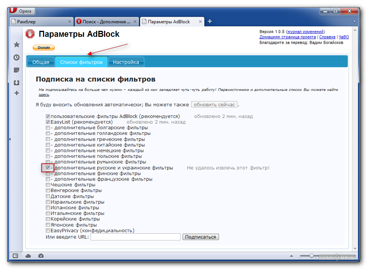Open closed tabs dropdown arrow
The image size is (367, 269).
(354, 21)
